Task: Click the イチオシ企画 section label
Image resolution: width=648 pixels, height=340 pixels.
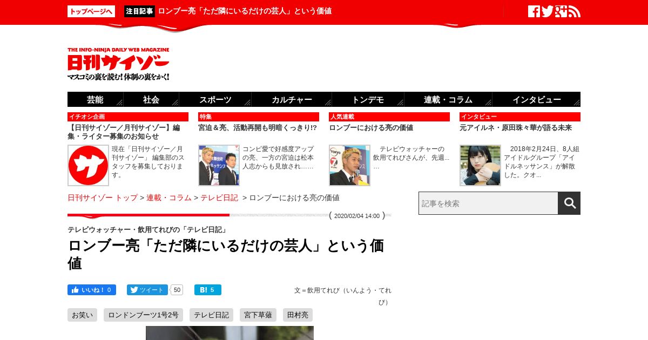Action: (128, 117)
